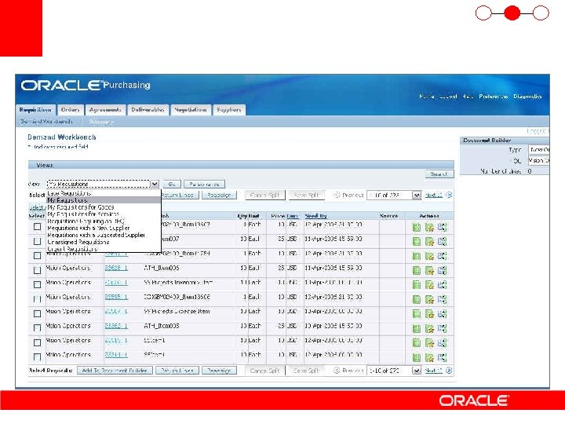Switch to the Suppliers tab
Image resolution: width=565 pixels, height=424 pixels.
(229, 110)
